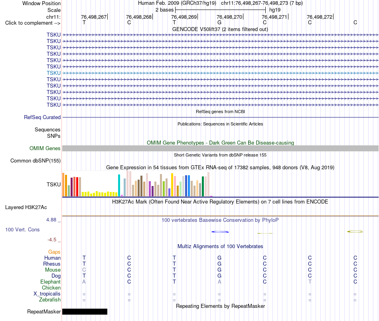379x321 pixels.
Task: Click the '100 Vert. Cons' label
Action: coord(22,229)
